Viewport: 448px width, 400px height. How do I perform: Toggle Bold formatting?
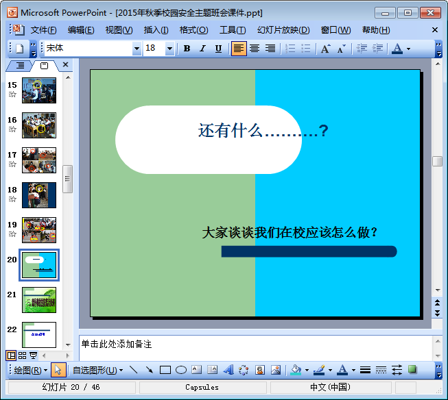click(x=187, y=49)
